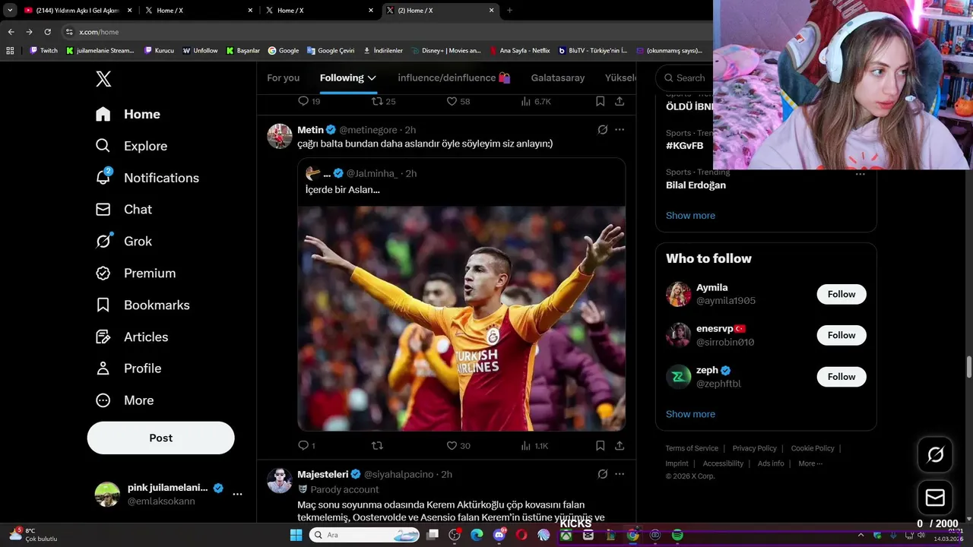Screen dimensions: 973x547
Task: Bookmark the top post with 6.7K views
Action: click(x=600, y=101)
